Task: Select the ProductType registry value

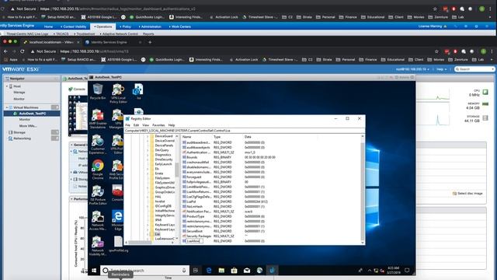Action: (x=196, y=216)
